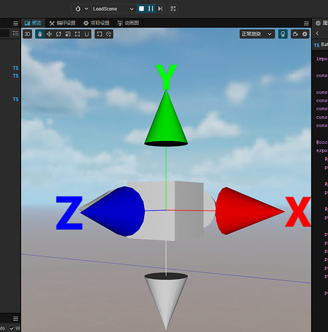This screenshot has height=332, width=328.
Task: Open the preview platform droplet dropdown
Action: coord(81,9)
